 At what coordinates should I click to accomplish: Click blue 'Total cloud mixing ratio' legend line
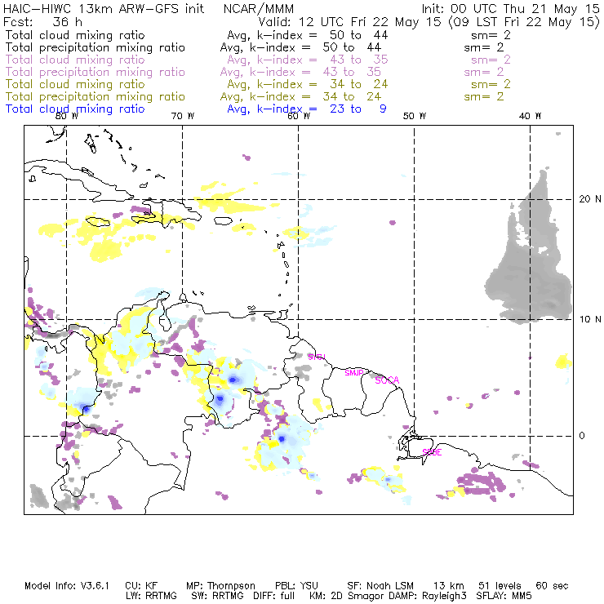pos(75,109)
